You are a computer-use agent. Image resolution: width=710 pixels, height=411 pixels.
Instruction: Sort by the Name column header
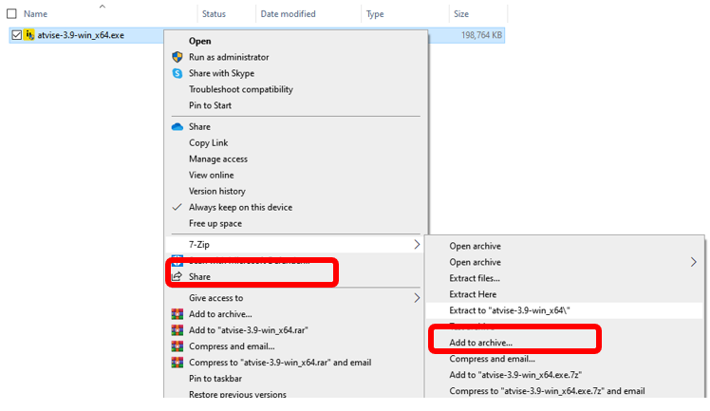35,14
